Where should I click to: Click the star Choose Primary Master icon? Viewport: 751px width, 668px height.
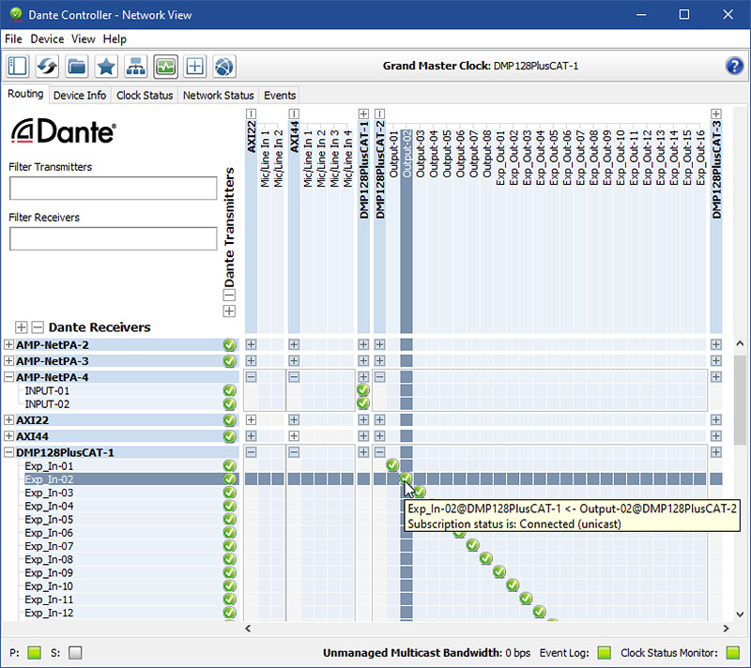(x=106, y=66)
